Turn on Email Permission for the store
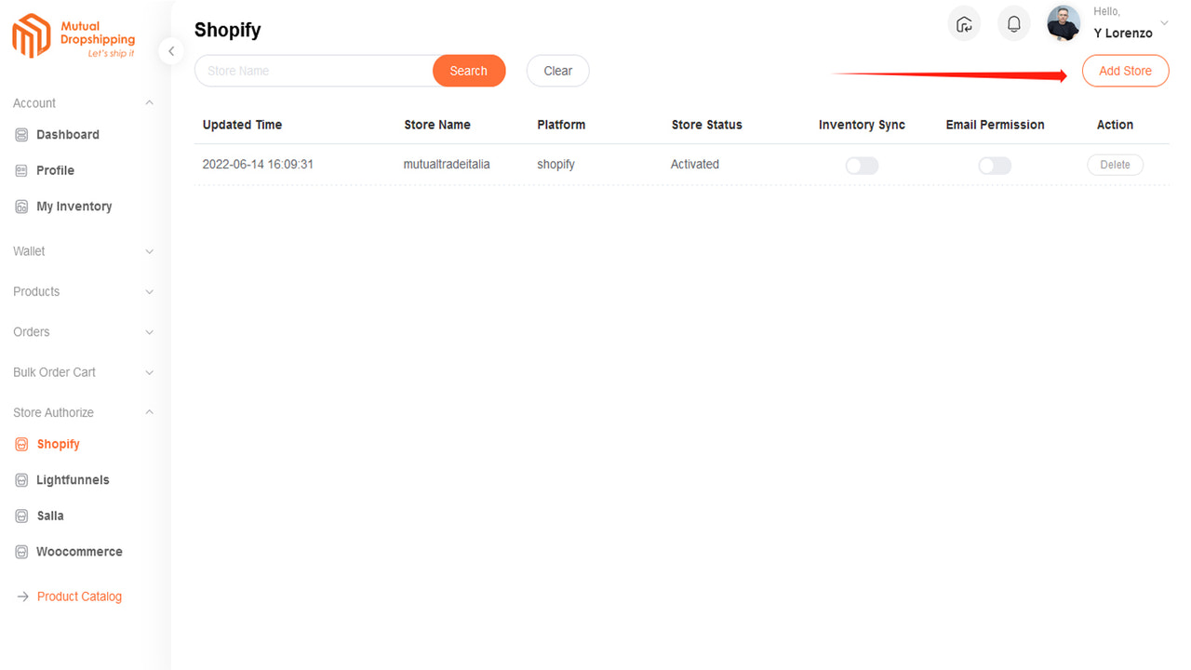Viewport: 1191px width, 670px height. click(x=994, y=165)
